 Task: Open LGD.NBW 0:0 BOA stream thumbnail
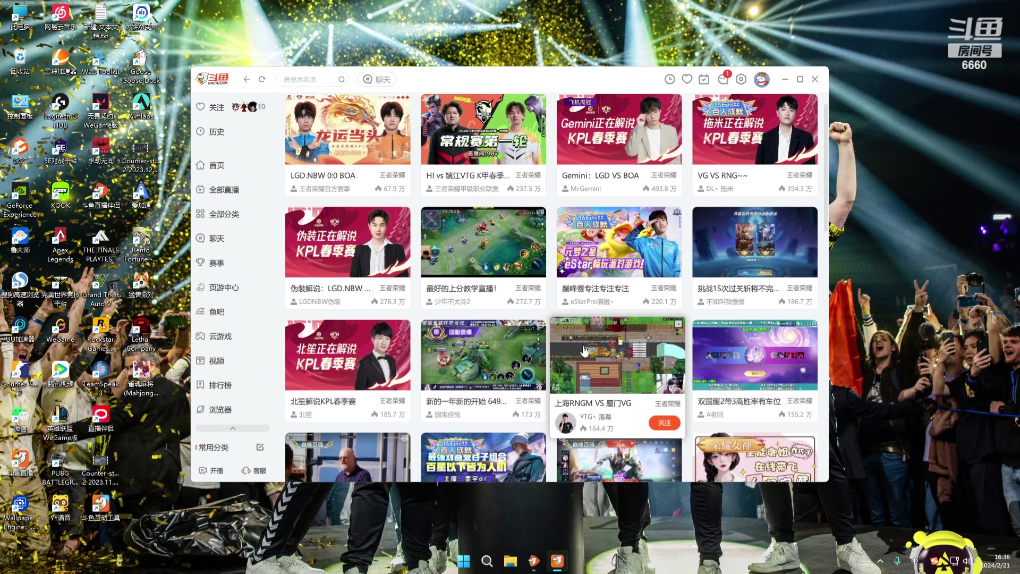(x=347, y=129)
